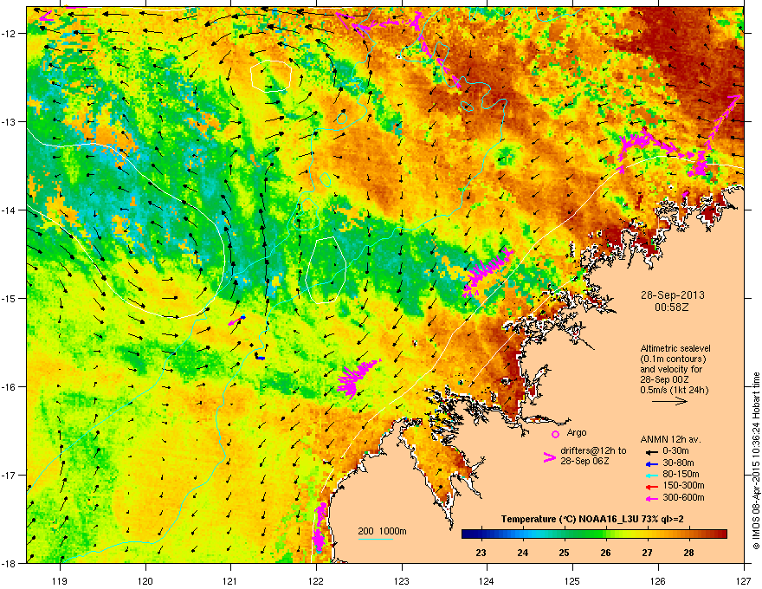Click the blue ANMN arrow near 121.4E, 15.7S

pyautogui.click(x=260, y=358)
